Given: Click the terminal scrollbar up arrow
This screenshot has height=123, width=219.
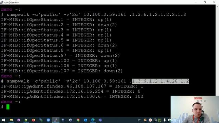Looking at the screenshot, I should click(x=217, y=6).
